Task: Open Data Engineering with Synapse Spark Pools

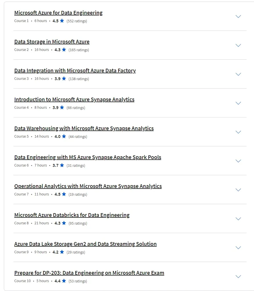Action: pos(88,157)
